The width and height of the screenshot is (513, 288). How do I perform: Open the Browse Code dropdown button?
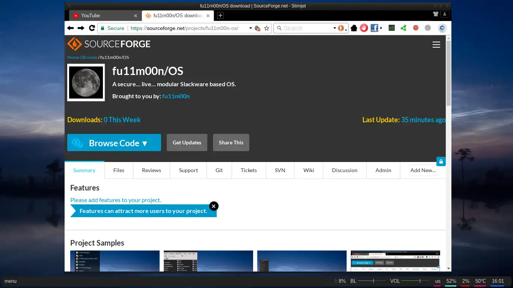[114, 142]
